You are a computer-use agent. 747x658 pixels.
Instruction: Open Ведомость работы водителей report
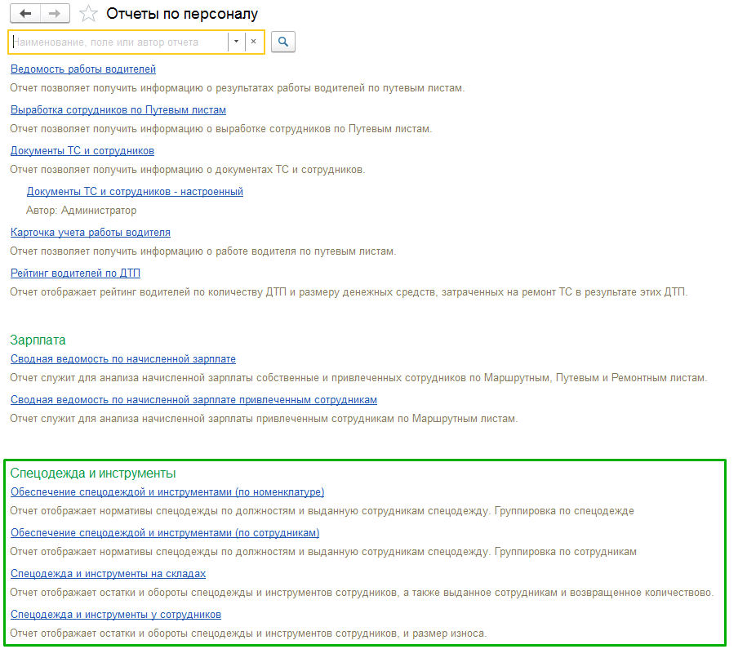click(x=83, y=69)
